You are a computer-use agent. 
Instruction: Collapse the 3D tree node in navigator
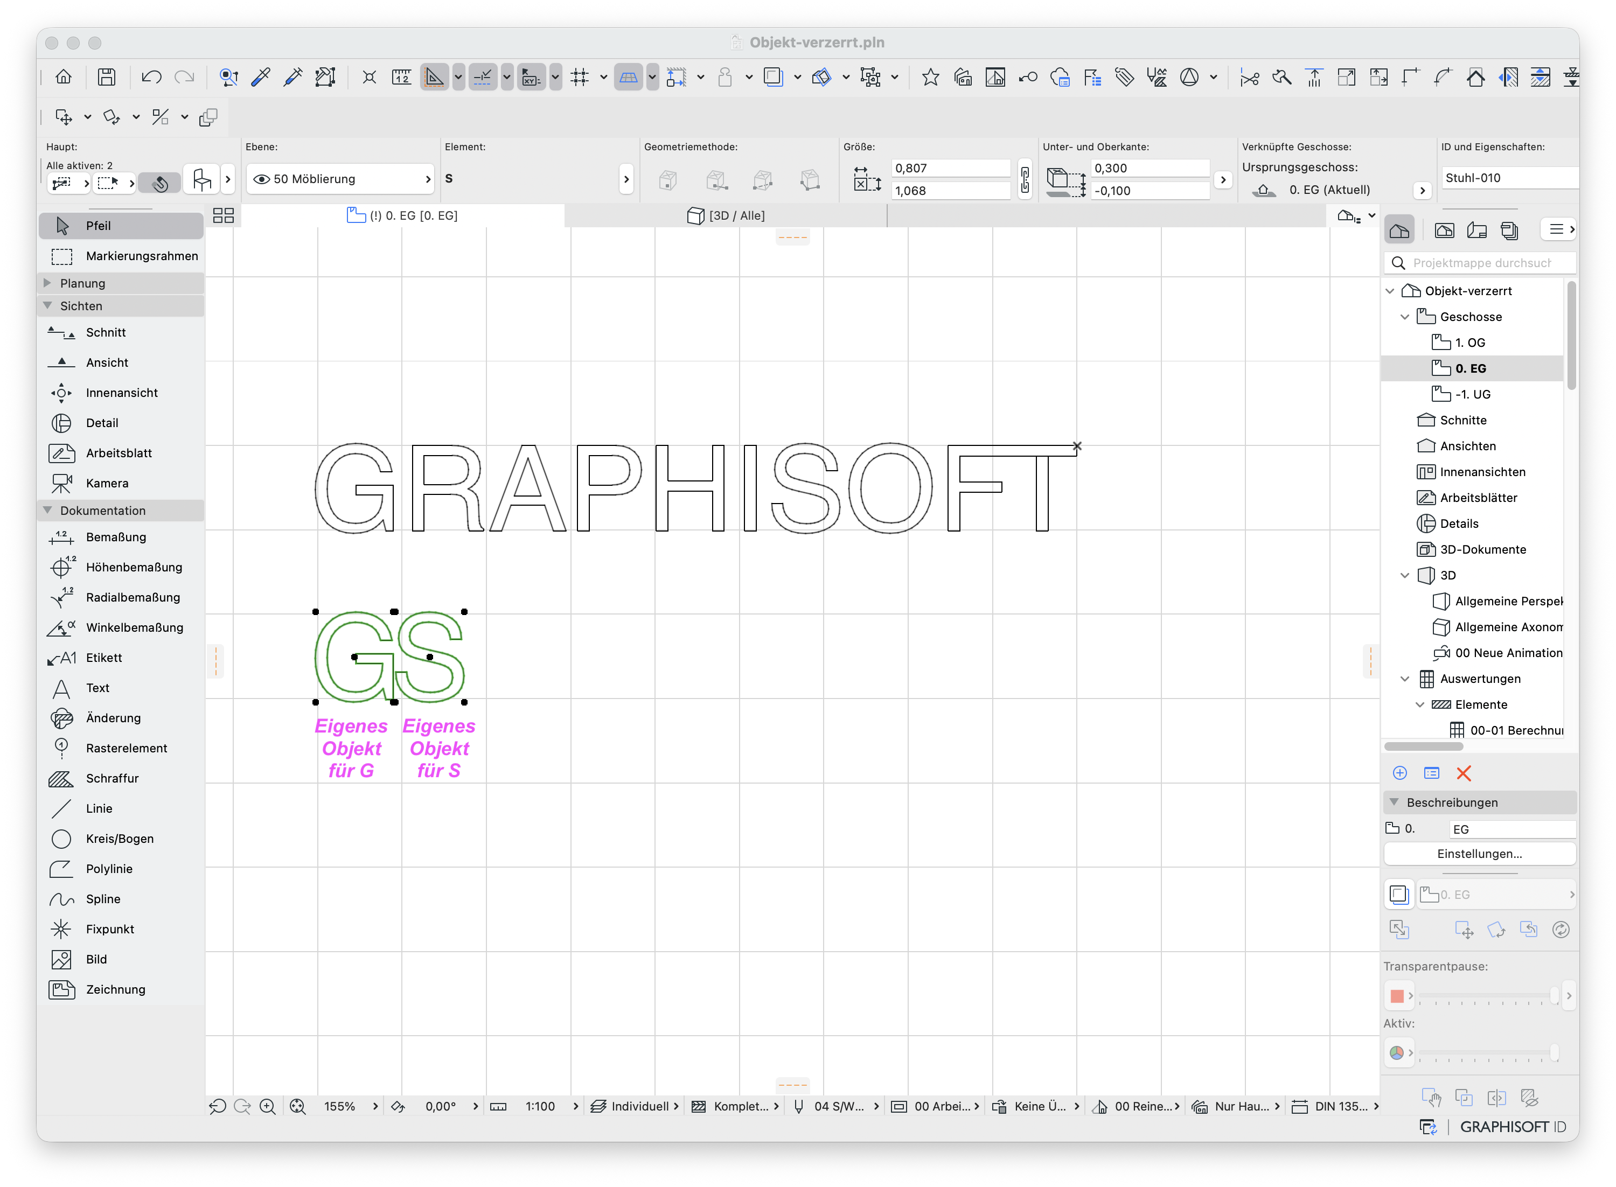pos(1405,576)
